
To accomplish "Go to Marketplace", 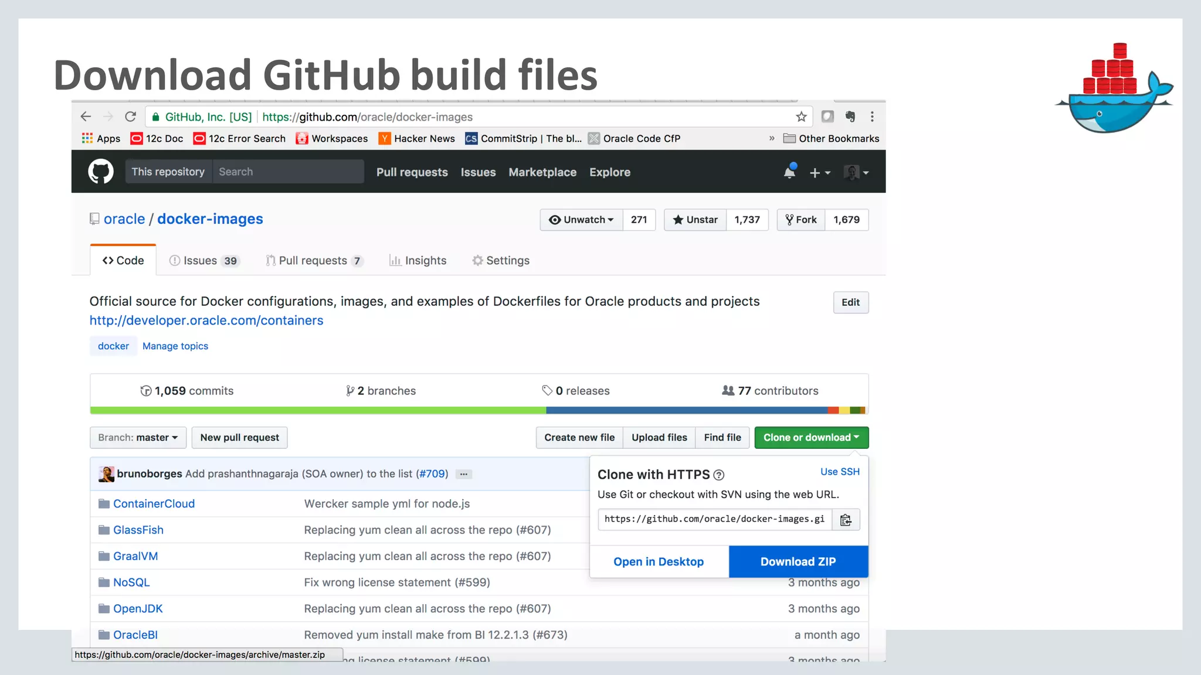I will pos(542,172).
